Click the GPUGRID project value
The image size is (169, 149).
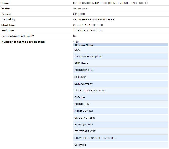click(x=79, y=14)
